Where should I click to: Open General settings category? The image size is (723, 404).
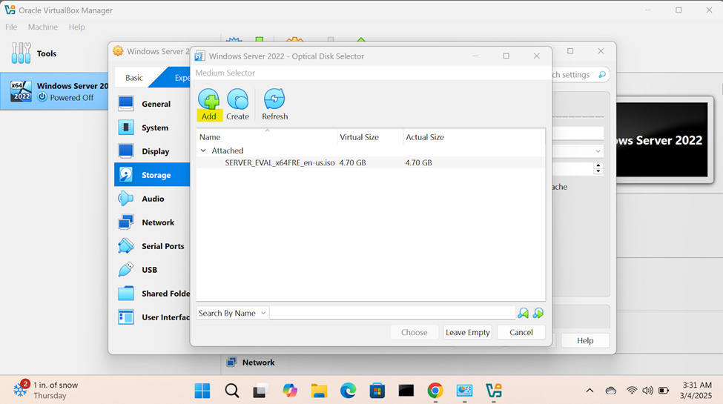click(x=152, y=104)
